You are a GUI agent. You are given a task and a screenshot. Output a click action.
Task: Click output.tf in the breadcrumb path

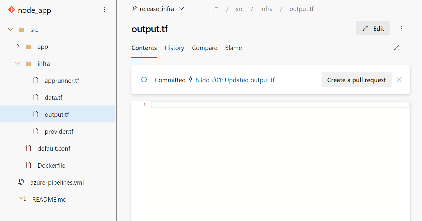(x=302, y=9)
